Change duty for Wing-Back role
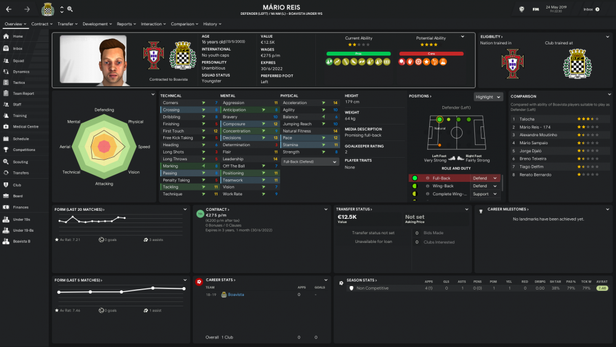The height and width of the screenshot is (347, 616). point(485,186)
